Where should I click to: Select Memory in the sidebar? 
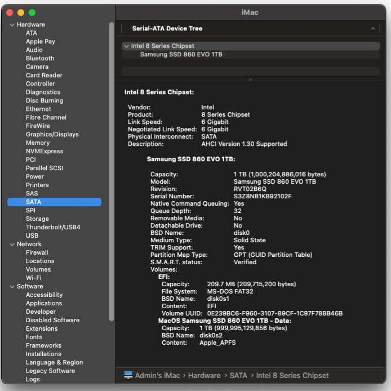tap(38, 143)
